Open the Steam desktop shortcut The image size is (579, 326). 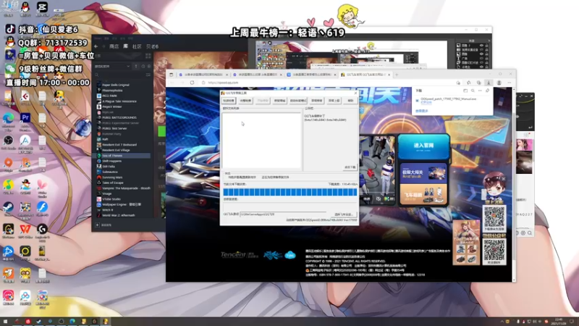click(8, 207)
